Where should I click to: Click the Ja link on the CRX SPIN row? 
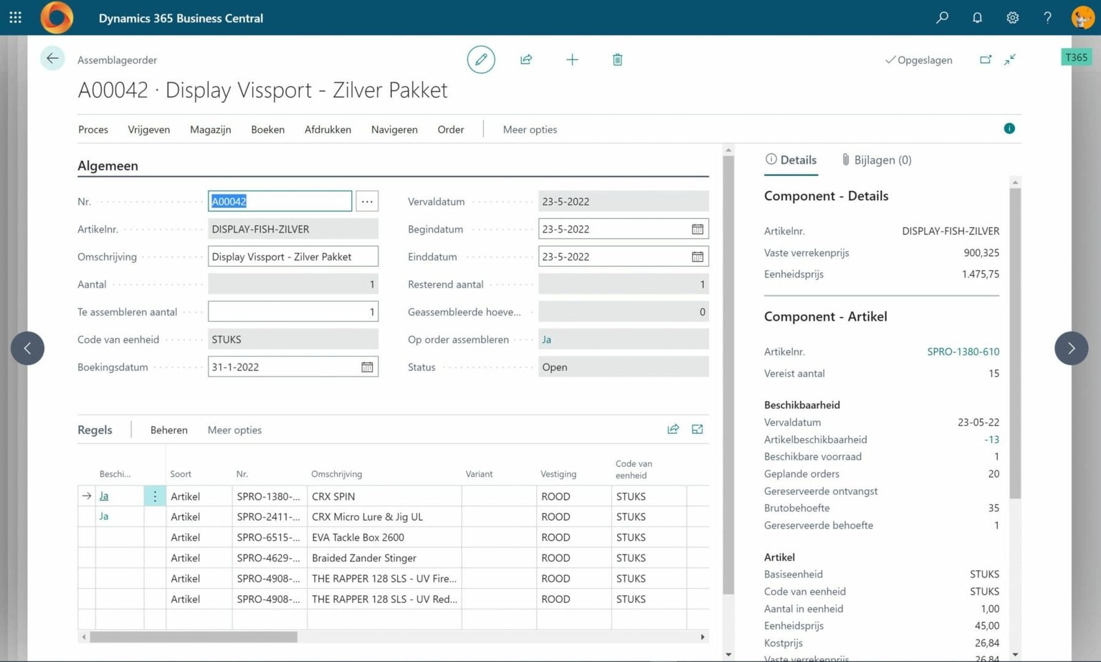coord(104,496)
